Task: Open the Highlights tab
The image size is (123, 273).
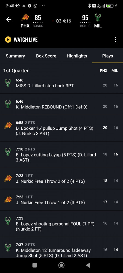Action: coord(77,56)
